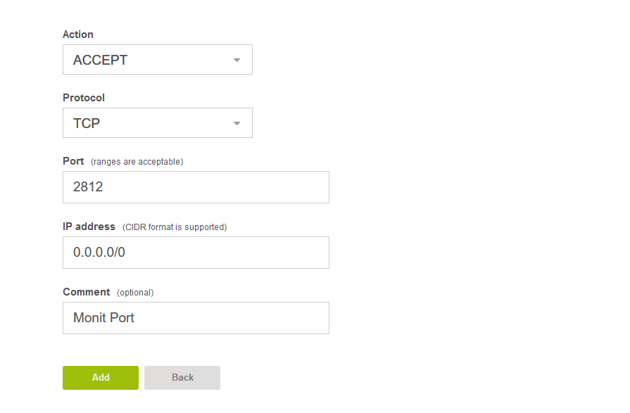This screenshot has width=630, height=413.
Task: Click the Monit Port comment text
Action: (104, 318)
